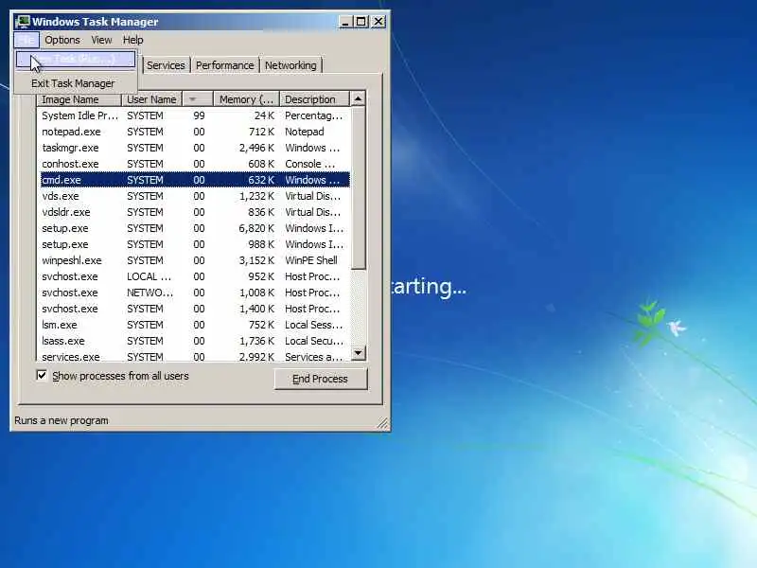Viewport: 757px width, 568px height.
Task: Sort by Description column header
Action: click(314, 99)
